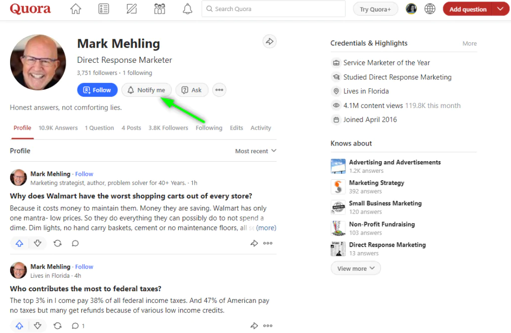511x333 pixels.
Task: Go to Quora Home icon
Action: click(x=75, y=9)
